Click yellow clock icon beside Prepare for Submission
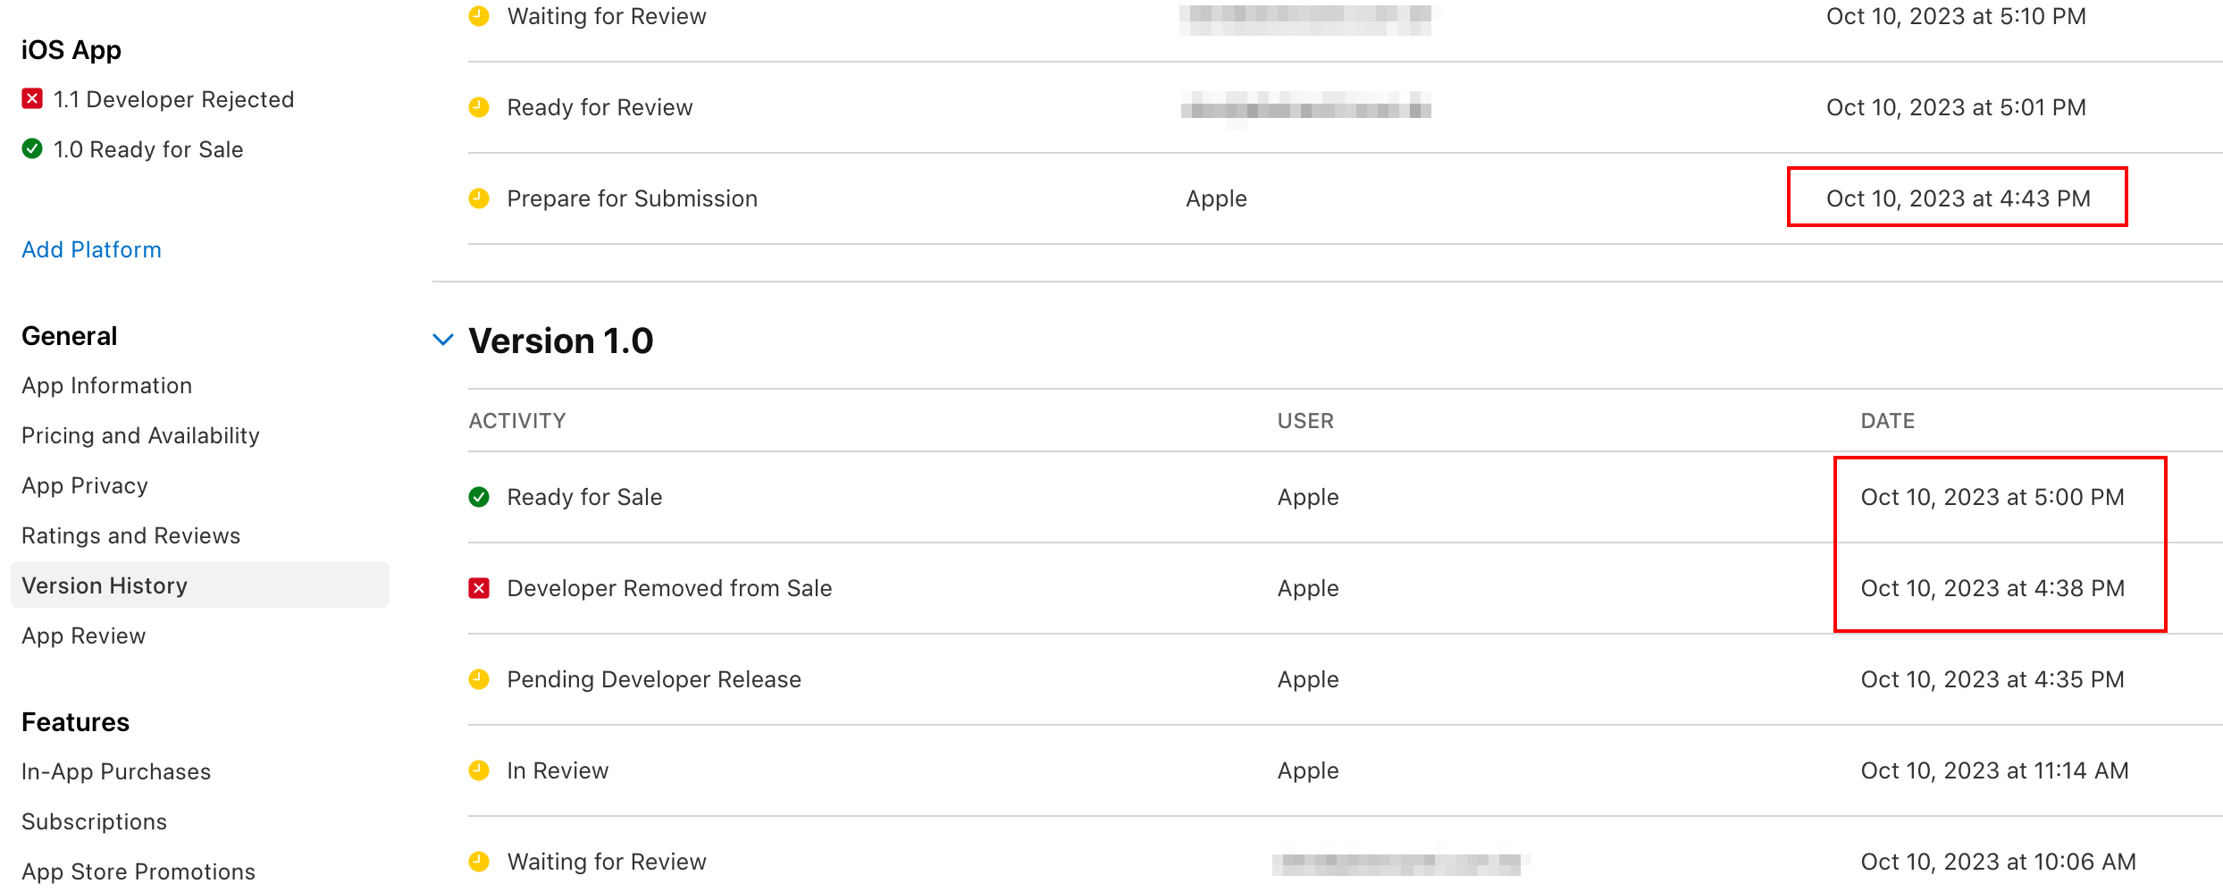The height and width of the screenshot is (892, 2223). click(x=479, y=198)
